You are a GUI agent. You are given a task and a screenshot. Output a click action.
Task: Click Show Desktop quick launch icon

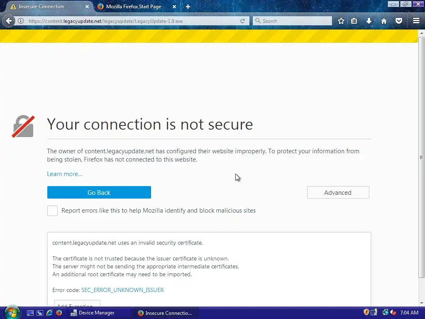tap(30, 313)
